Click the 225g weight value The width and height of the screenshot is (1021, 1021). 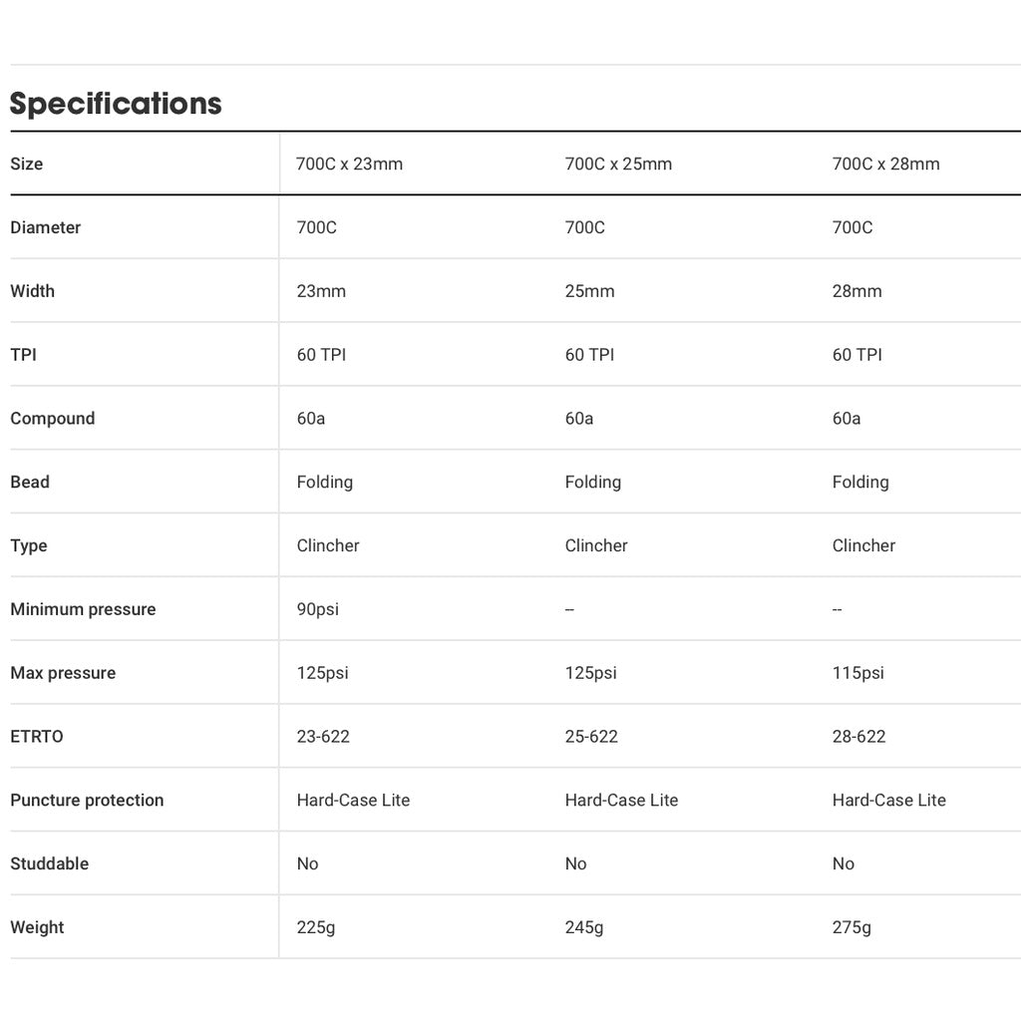click(316, 927)
